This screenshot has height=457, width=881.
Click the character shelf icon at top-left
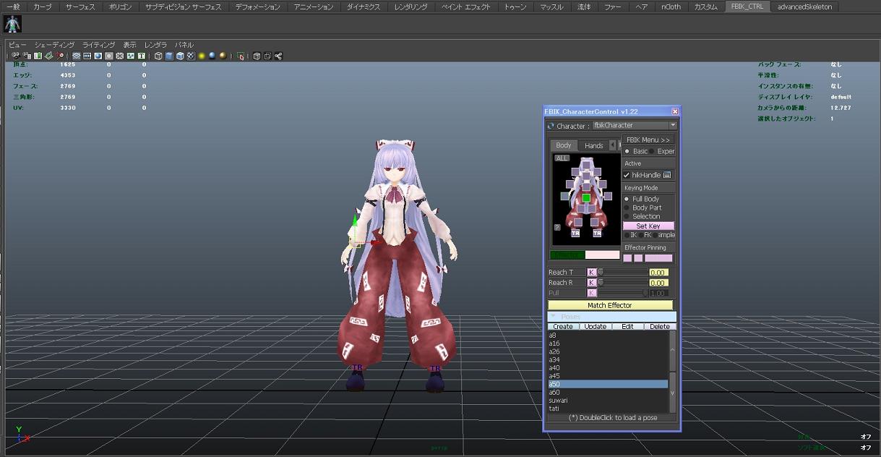(12, 24)
